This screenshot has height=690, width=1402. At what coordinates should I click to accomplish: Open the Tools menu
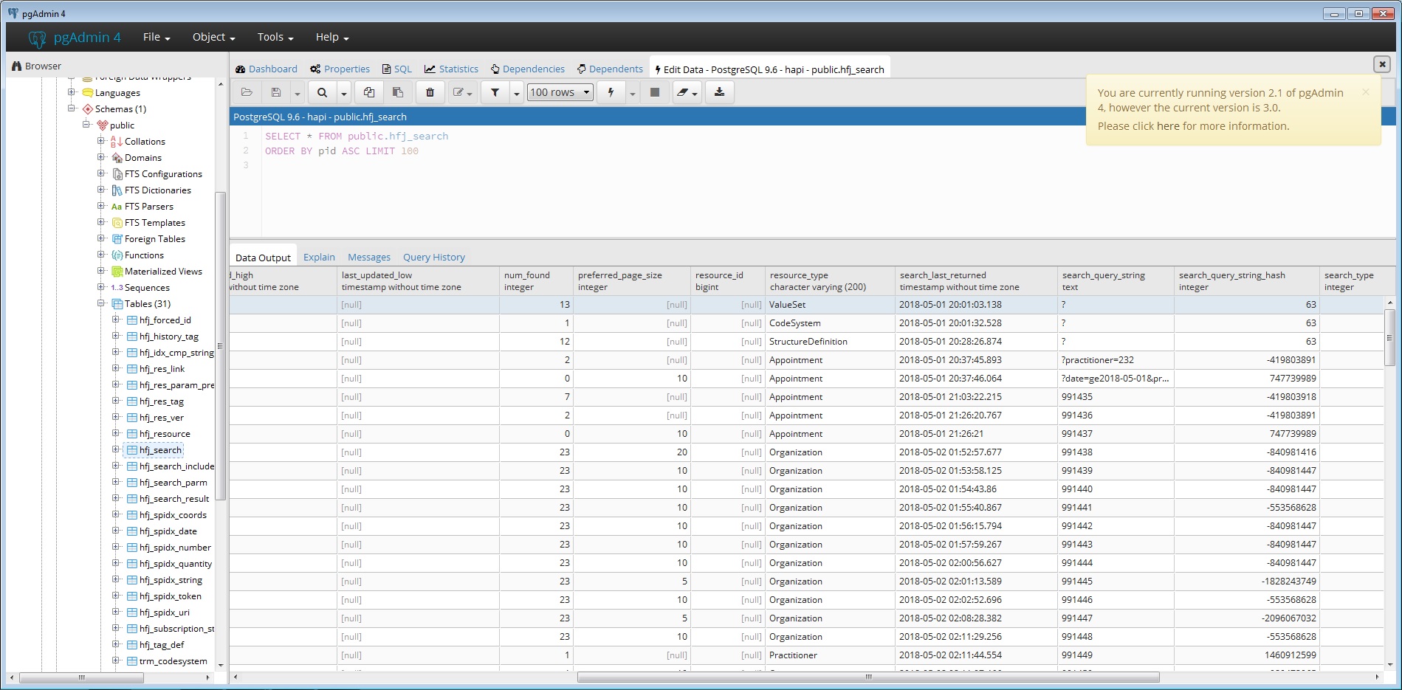[x=272, y=37]
